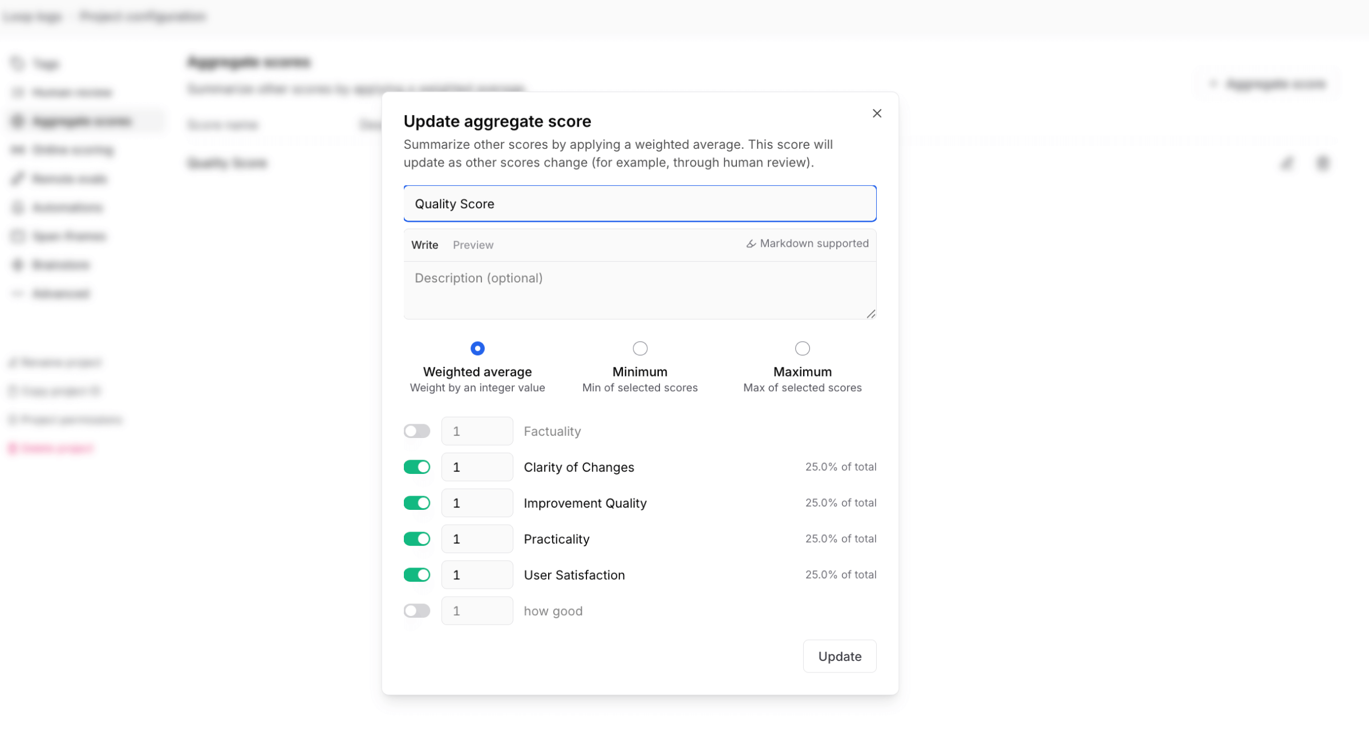Click the Practicality weight input
The image size is (1369, 730).
point(477,539)
